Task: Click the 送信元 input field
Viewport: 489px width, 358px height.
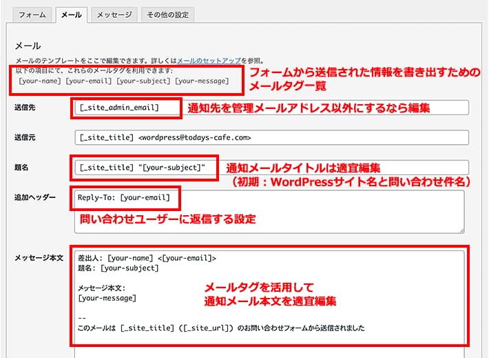Action: click(x=271, y=137)
